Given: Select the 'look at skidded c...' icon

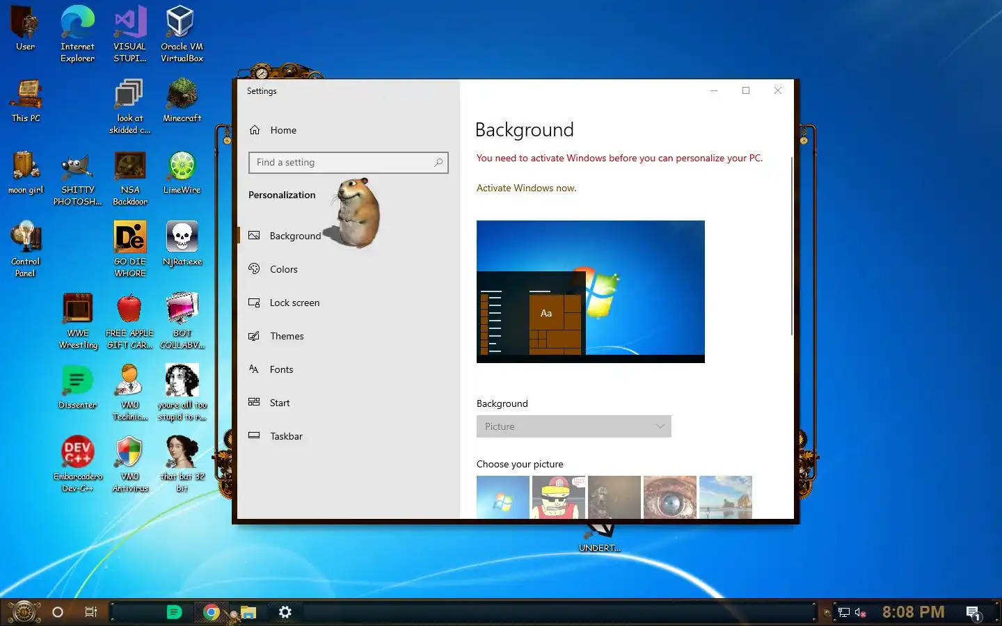Looking at the screenshot, I should (130, 106).
